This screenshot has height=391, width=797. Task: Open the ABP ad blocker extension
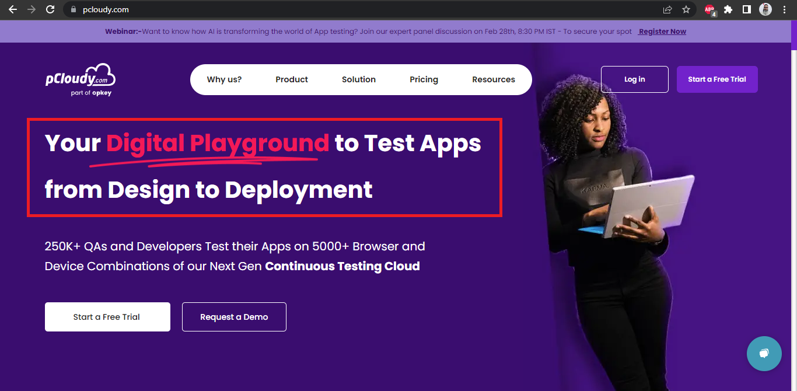click(709, 9)
